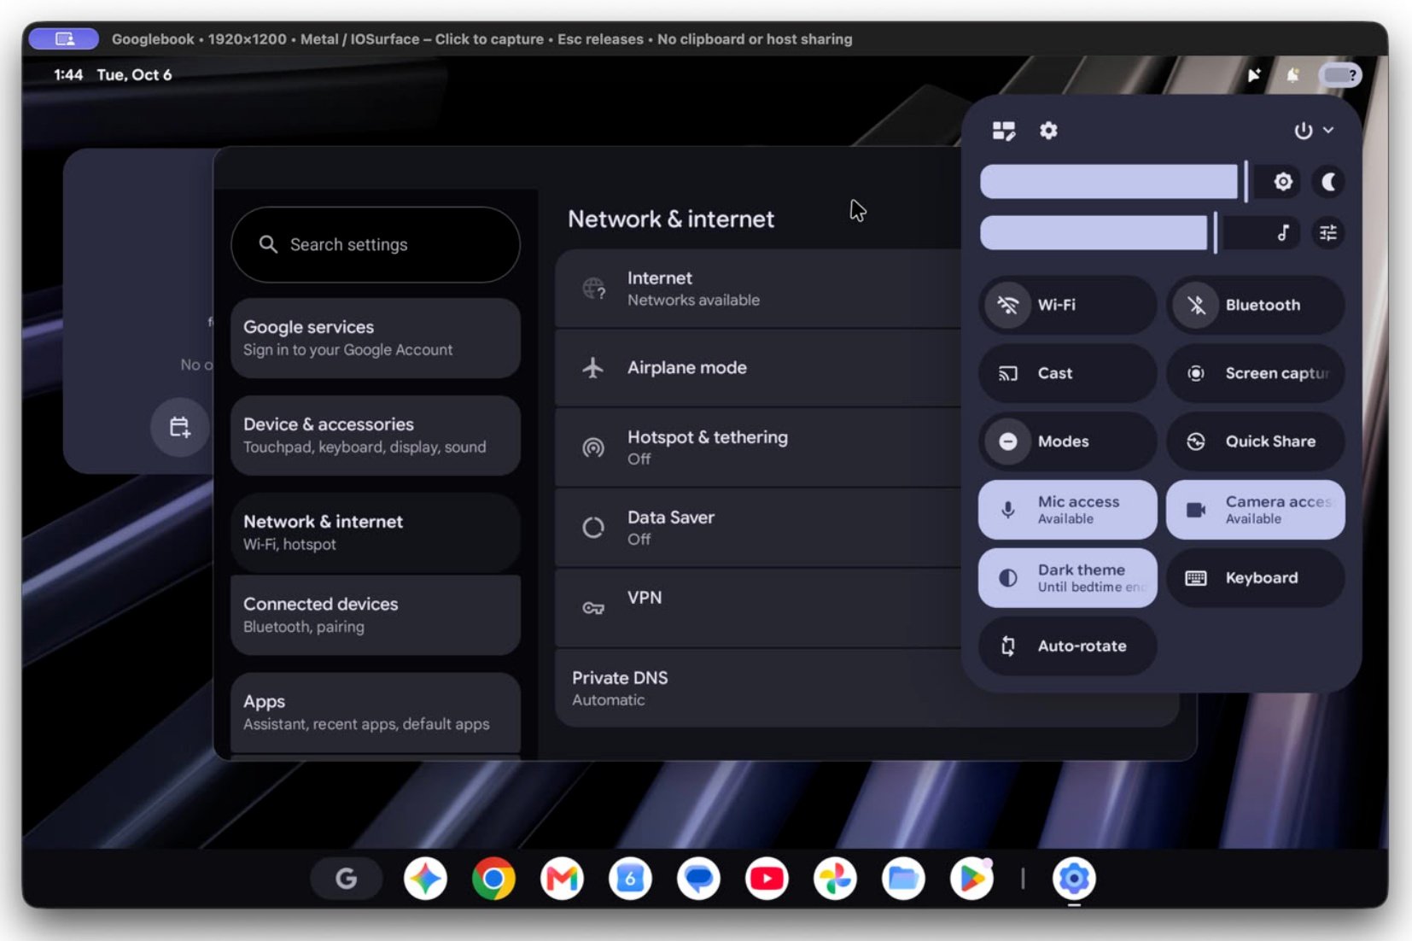Toggle Dark theme tile
1412x941 pixels.
1067,578
